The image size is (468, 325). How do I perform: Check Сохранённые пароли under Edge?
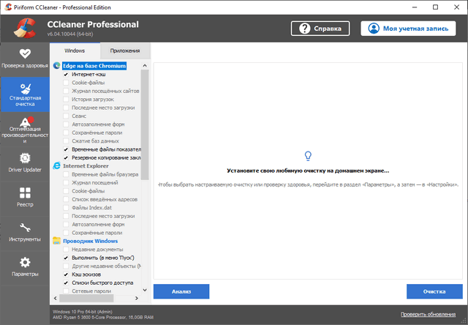(x=66, y=132)
